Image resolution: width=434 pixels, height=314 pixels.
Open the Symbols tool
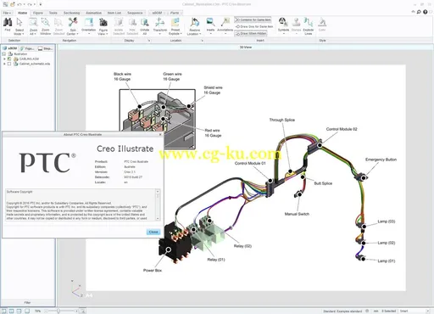click(283, 26)
